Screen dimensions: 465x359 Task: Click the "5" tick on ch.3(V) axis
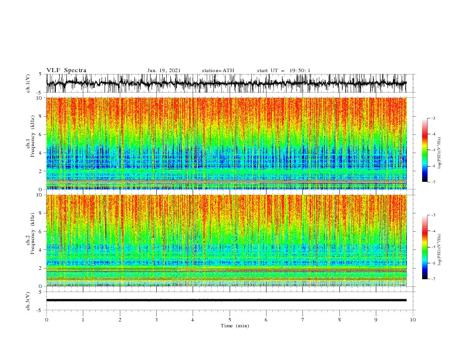[41, 292]
